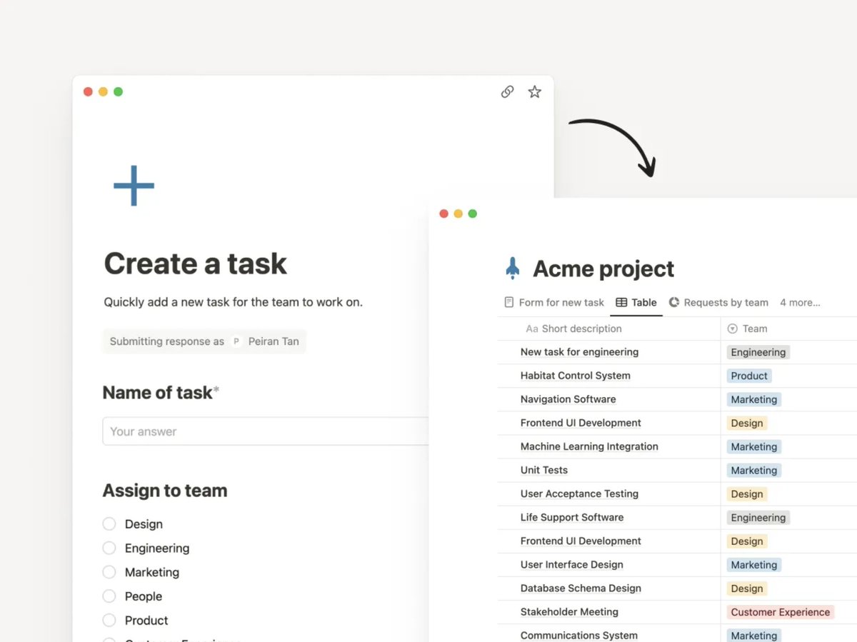Click the Aa icon in Short description header
Viewport: 857px width, 642px height.
tap(532, 328)
